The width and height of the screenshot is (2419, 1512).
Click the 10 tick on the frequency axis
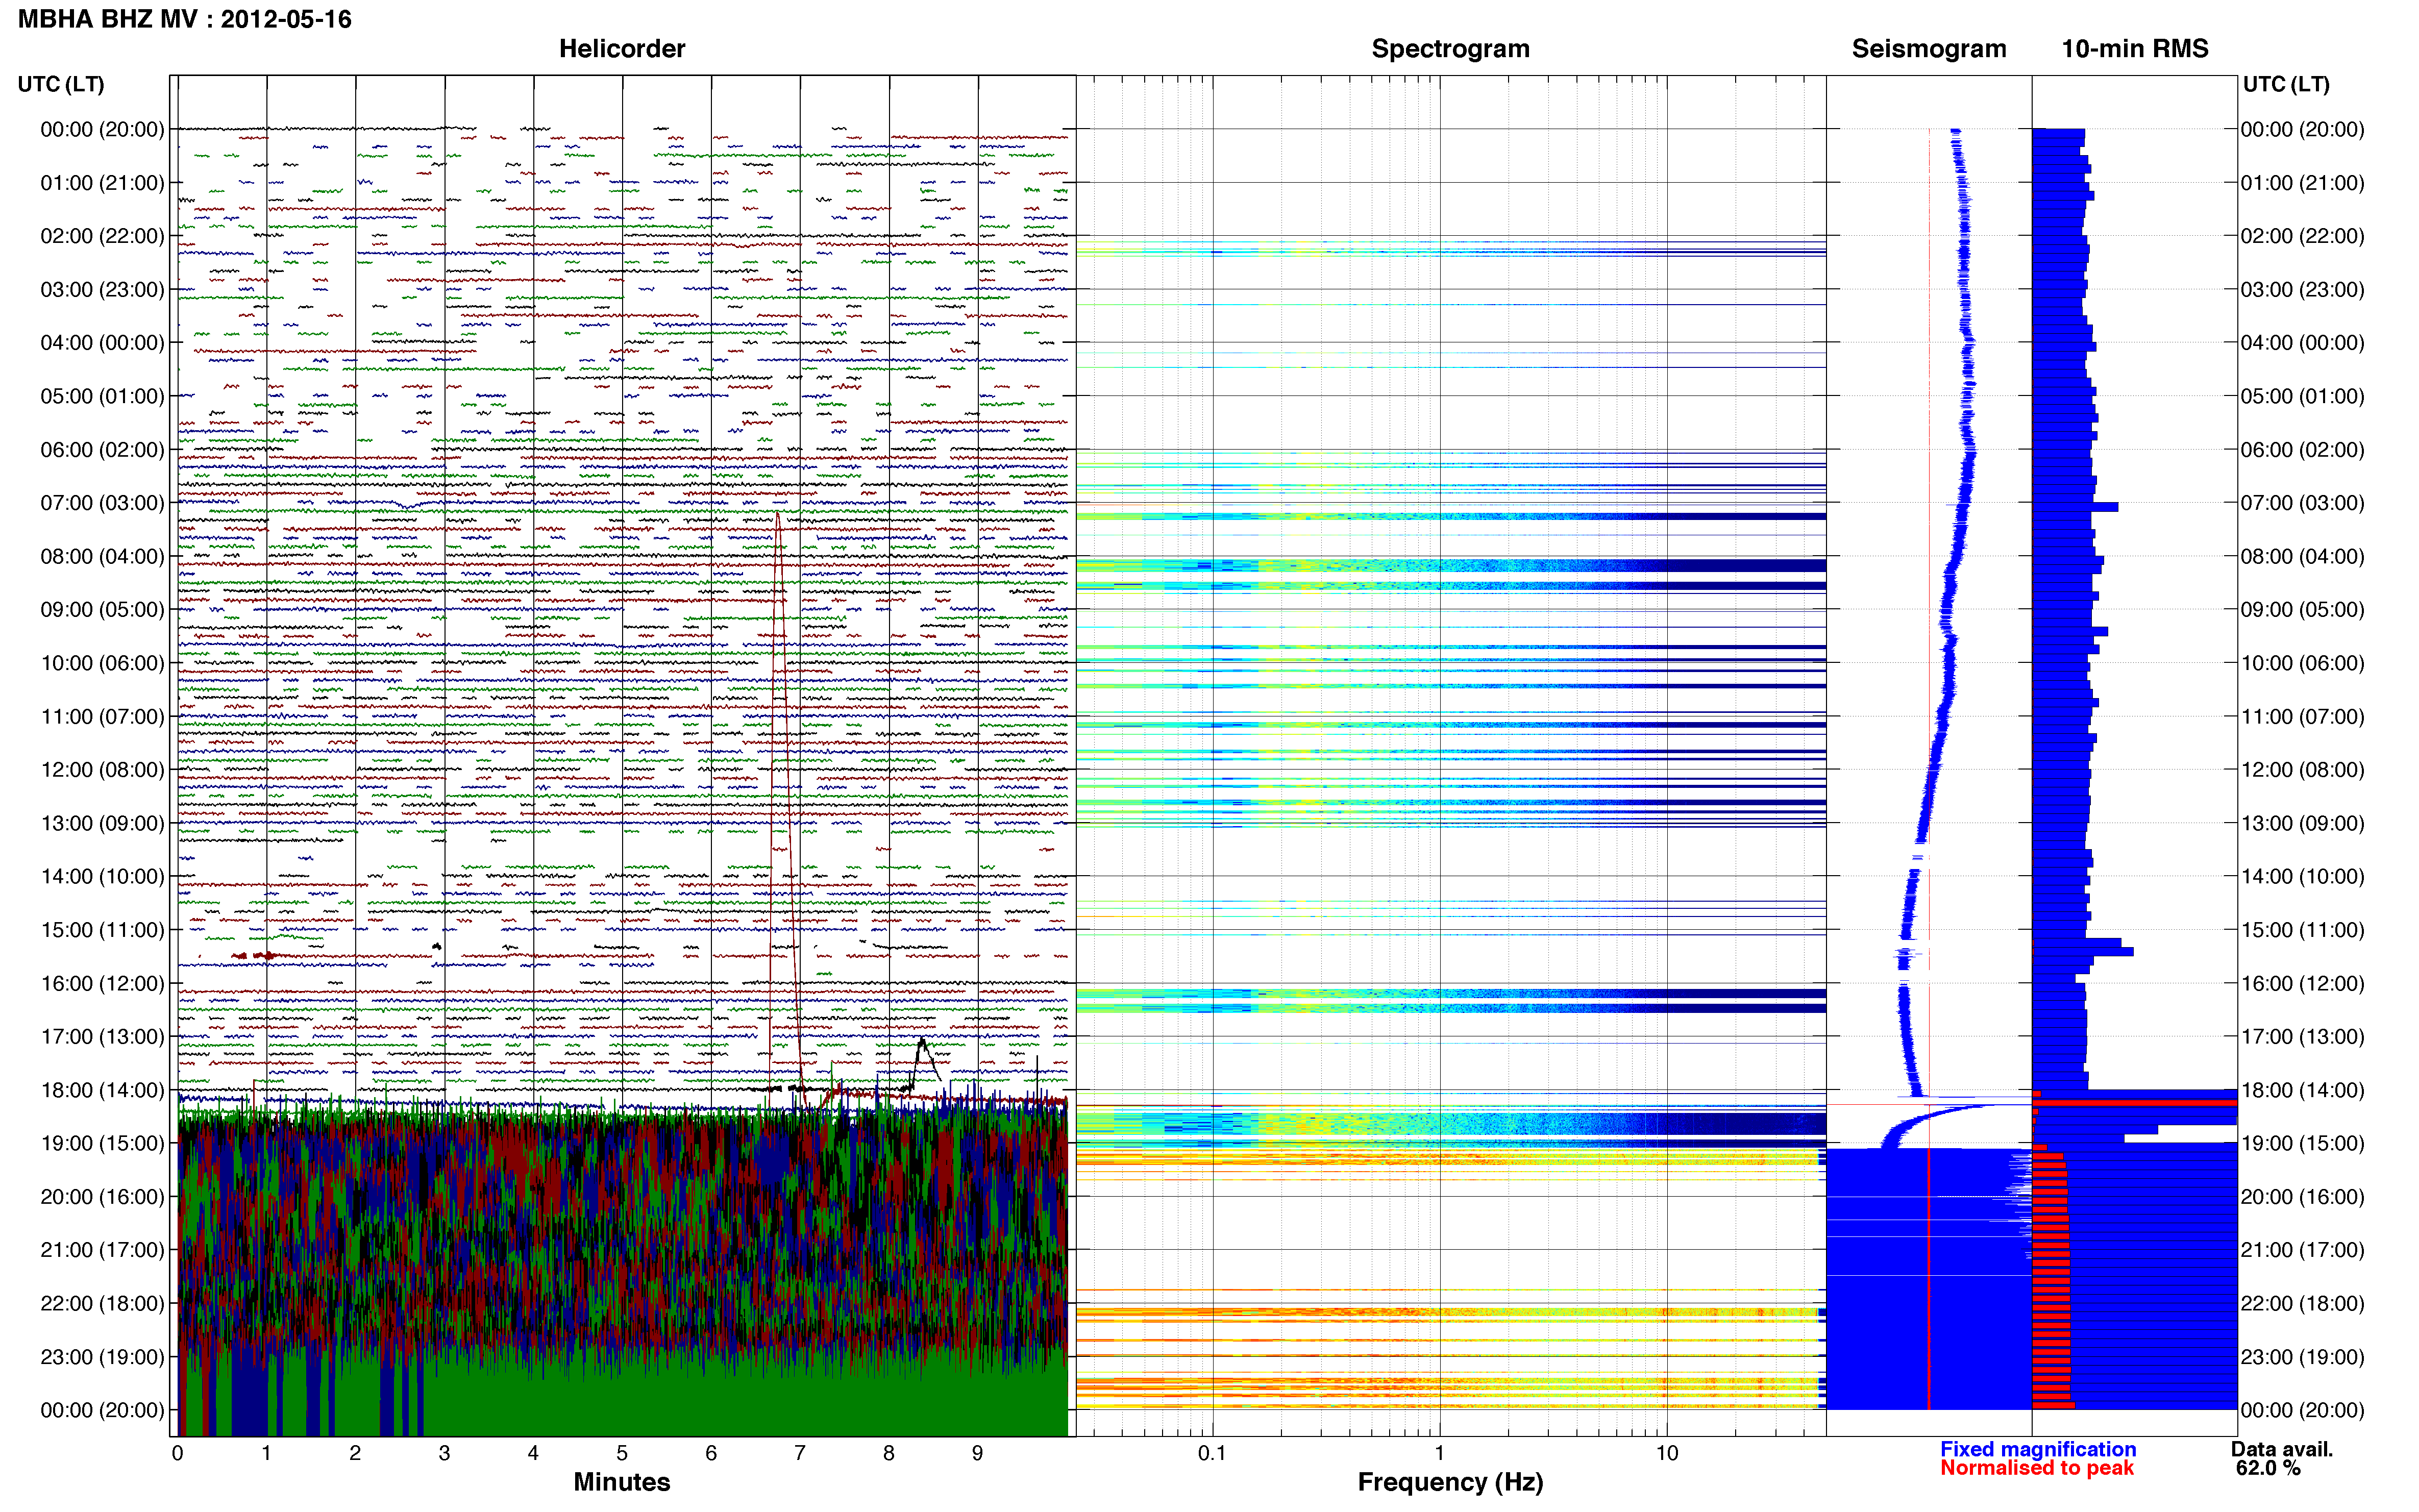1666,1453
